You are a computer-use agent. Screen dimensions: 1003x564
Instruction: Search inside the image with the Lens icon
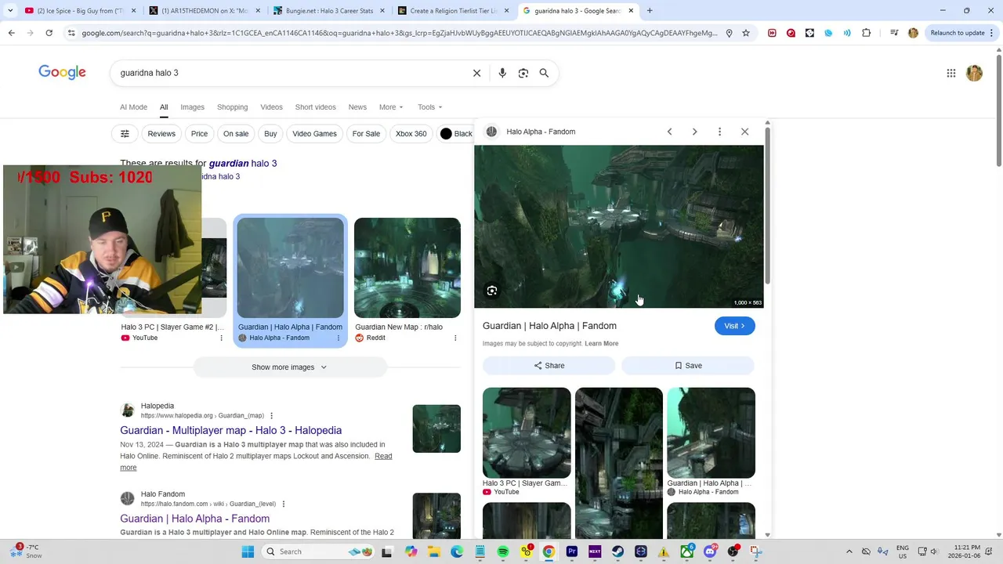(x=492, y=291)
